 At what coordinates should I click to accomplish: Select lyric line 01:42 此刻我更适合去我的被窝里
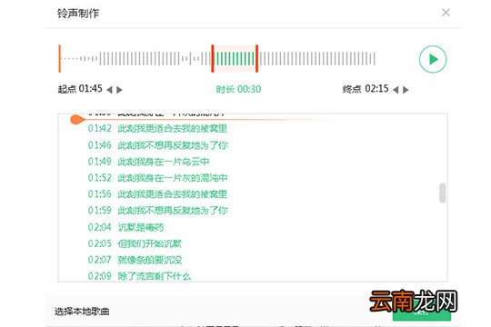pyautogui.click(x=157, y=129)
